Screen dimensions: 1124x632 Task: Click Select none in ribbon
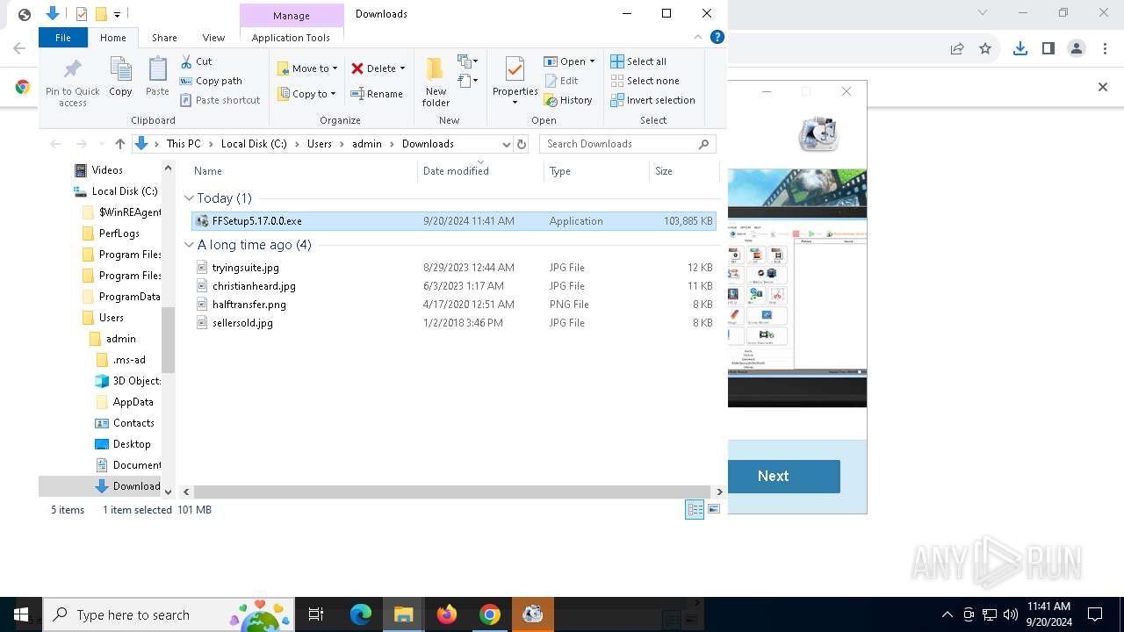[645, 81]
